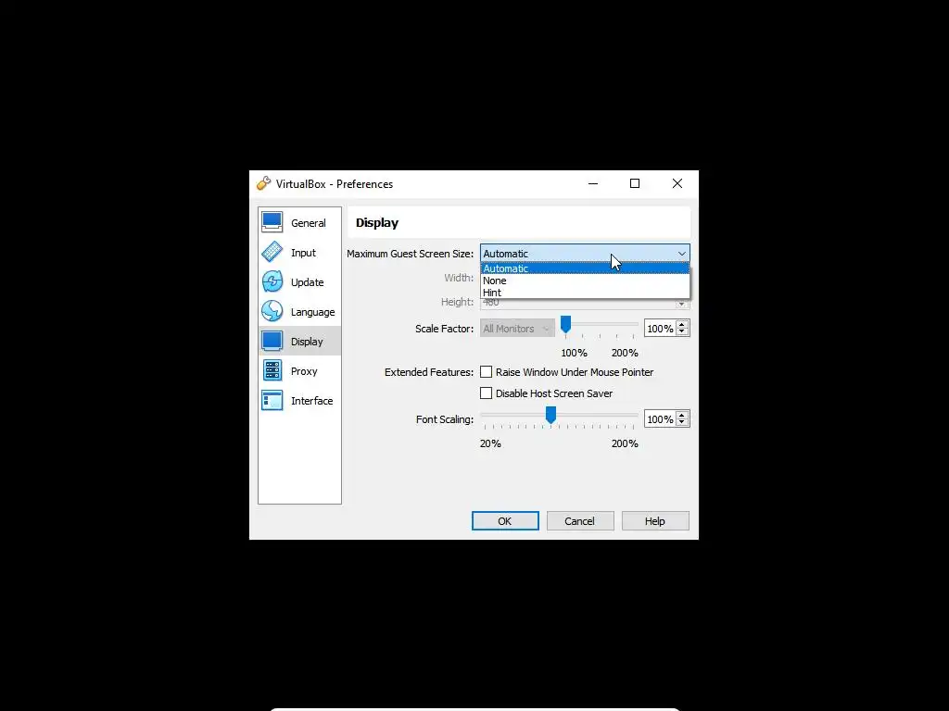Open Help for preferences
This screenshot has height=711, width=949.
tap(655, 521)
